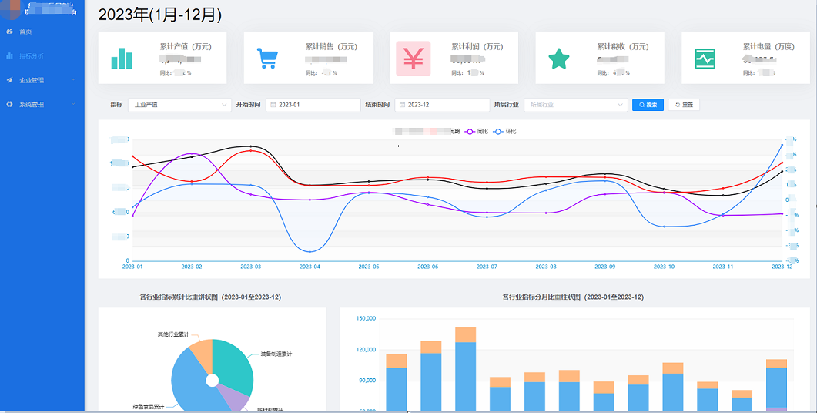This screenshot has width=817, height=413.
Task: Click the calendar icon in 开始时间 field
Action: click(x=273, y=105)
